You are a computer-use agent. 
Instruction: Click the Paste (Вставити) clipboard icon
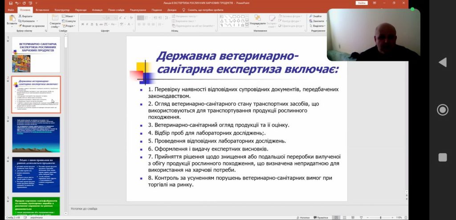point(12,20)
